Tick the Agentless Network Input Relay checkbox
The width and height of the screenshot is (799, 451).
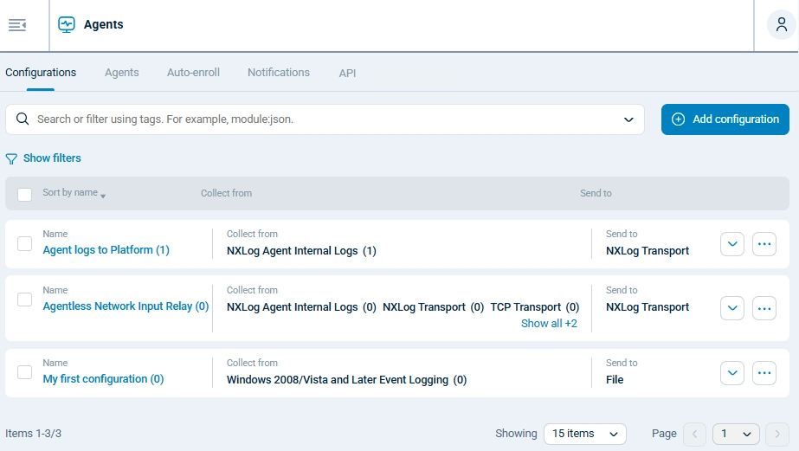tap(25, 300)
